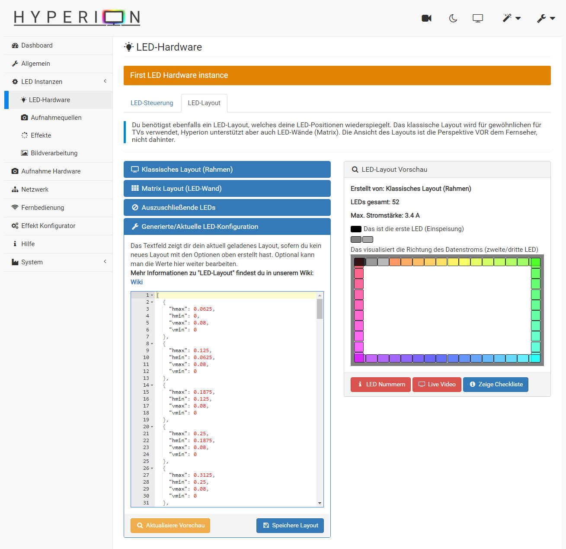
Task: Expand Auszuschließende LEDs section
Action: tap(227, 208)
